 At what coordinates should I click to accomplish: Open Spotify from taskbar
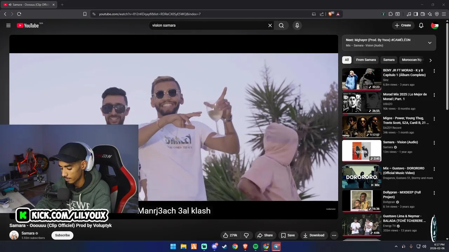coord(255,246)
